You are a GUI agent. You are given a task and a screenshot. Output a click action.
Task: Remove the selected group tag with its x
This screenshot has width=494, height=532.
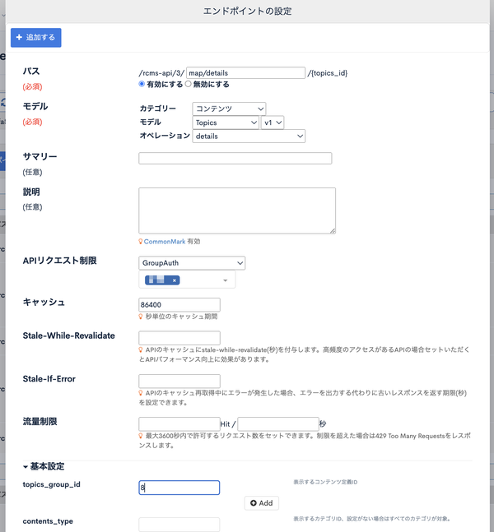tap(175, 280)
